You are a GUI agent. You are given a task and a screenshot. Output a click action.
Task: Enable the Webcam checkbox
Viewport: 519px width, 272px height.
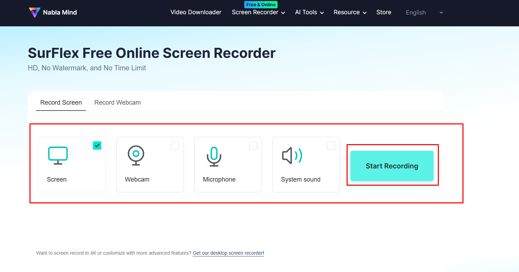tap(175, 146)
